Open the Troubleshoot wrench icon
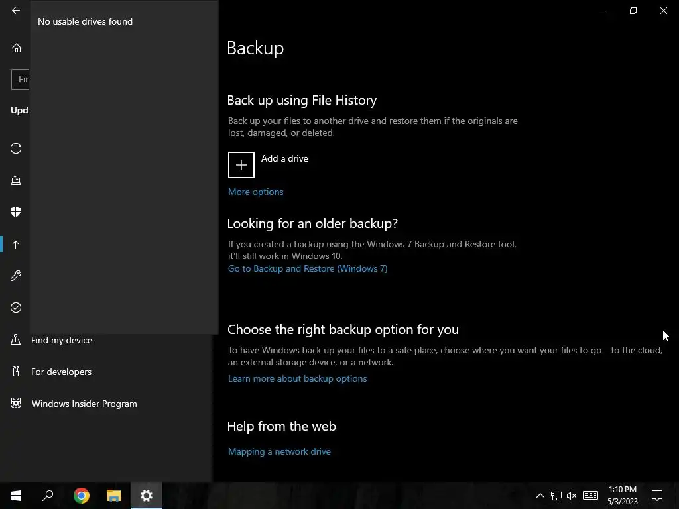Image resolution: width=679 pixels, height=509 pixels. click(x=16, y=276)
